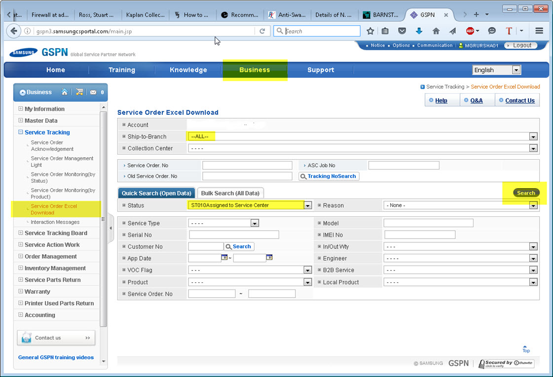This screenshot has width=553, height=377.
Task: Click Firefox bookmark star icon
Action: [370, 31]
